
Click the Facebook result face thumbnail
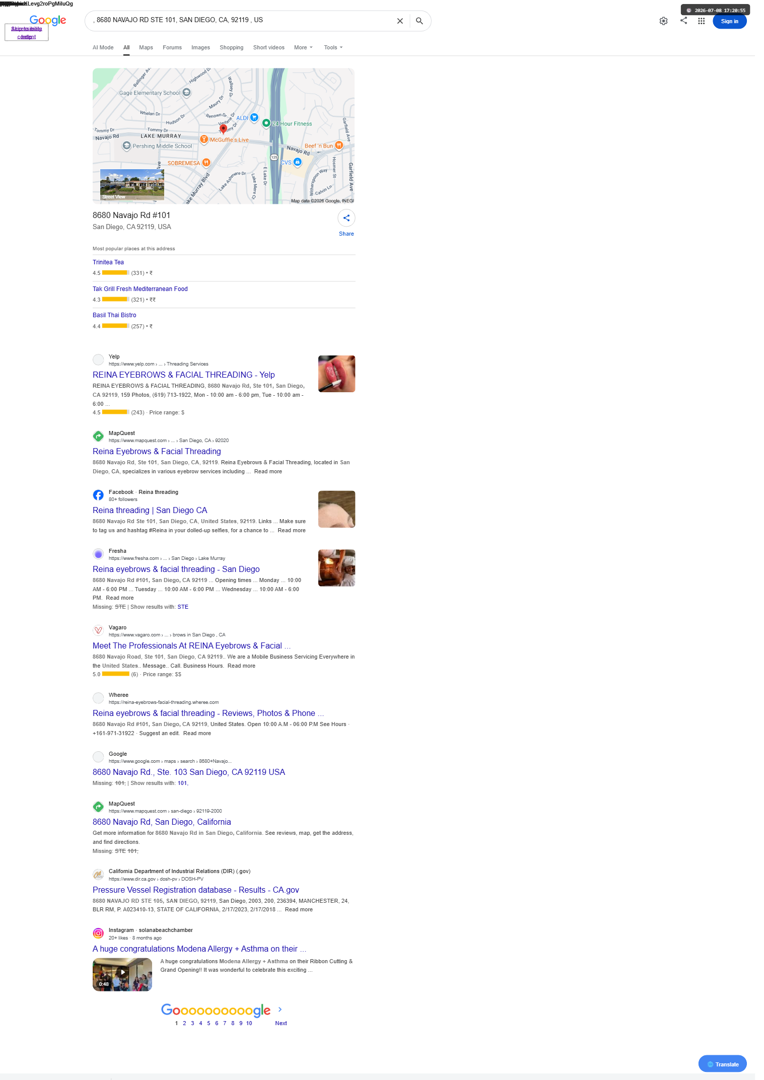tap(336, 509)
